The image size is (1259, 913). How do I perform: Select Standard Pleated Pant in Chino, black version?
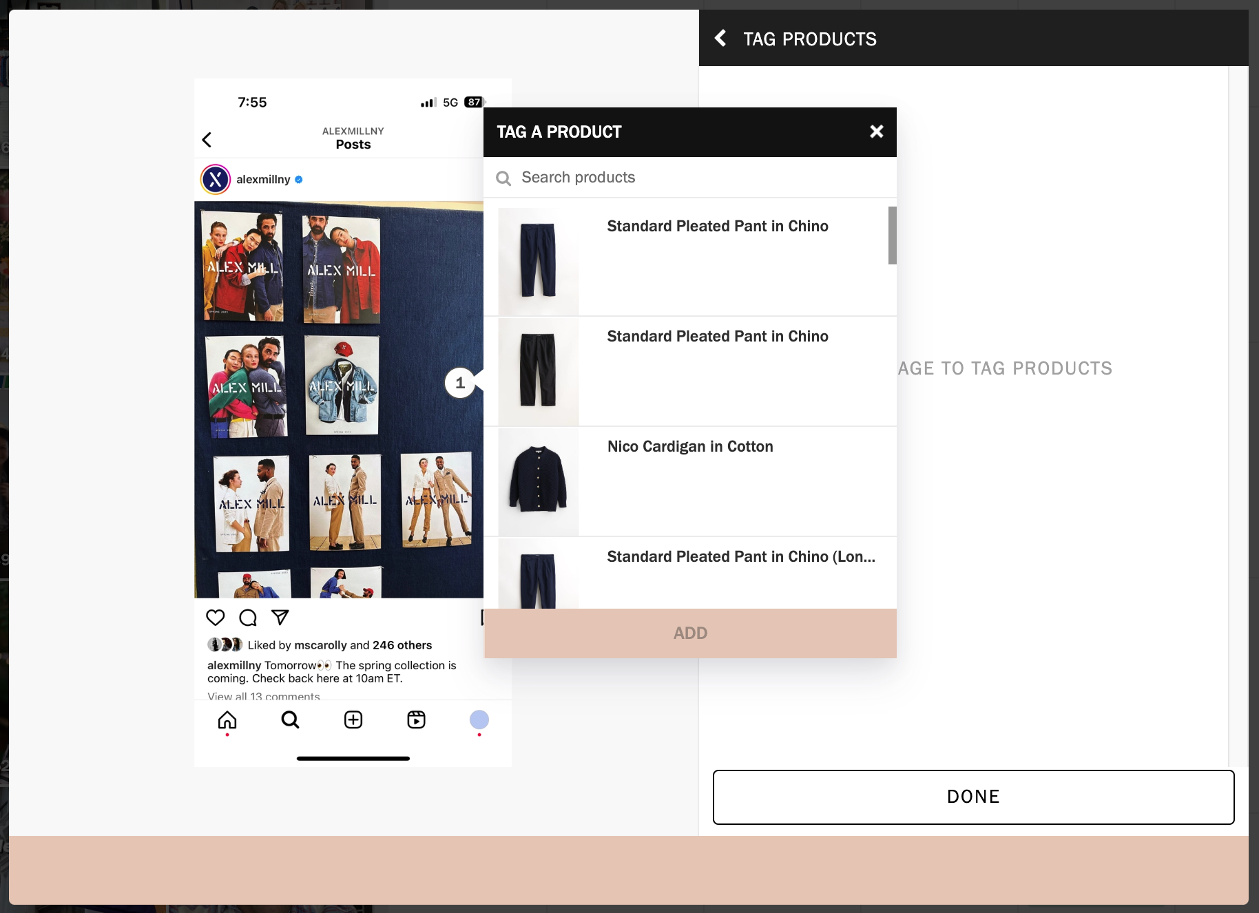pos(689,371)
